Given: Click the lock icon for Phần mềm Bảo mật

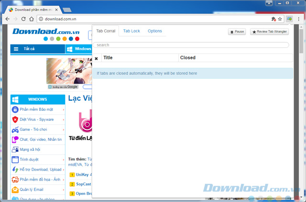Looking at the screenshot, I should click(x=15, y=109).
